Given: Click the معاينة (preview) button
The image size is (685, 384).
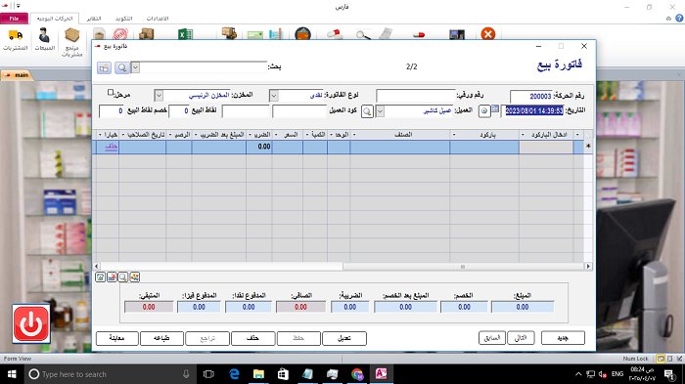Looking at the screenshot, I should click(117, 338).
